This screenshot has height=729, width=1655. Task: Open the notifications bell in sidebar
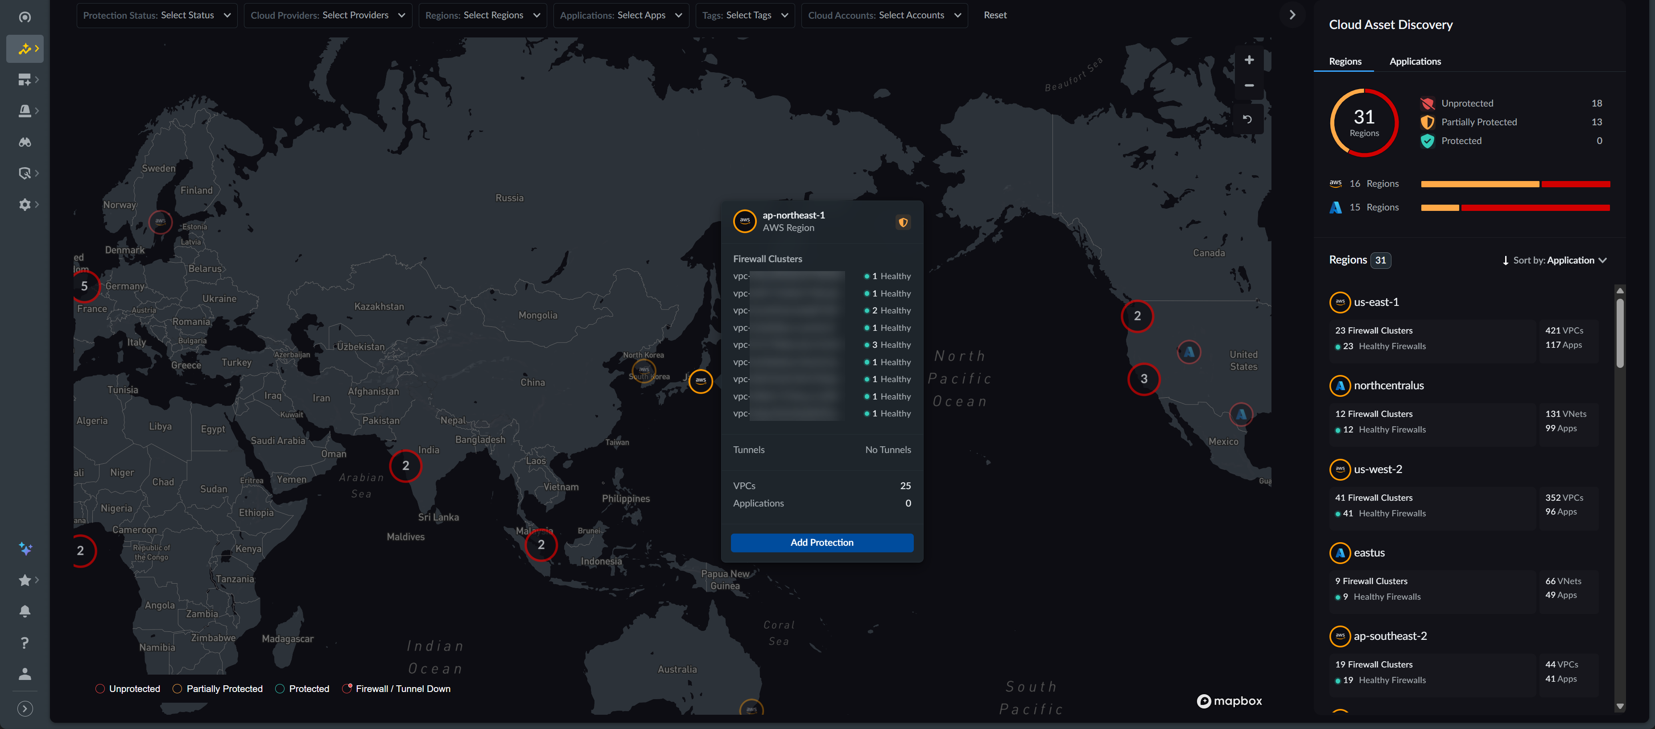(x=25, y=611)
